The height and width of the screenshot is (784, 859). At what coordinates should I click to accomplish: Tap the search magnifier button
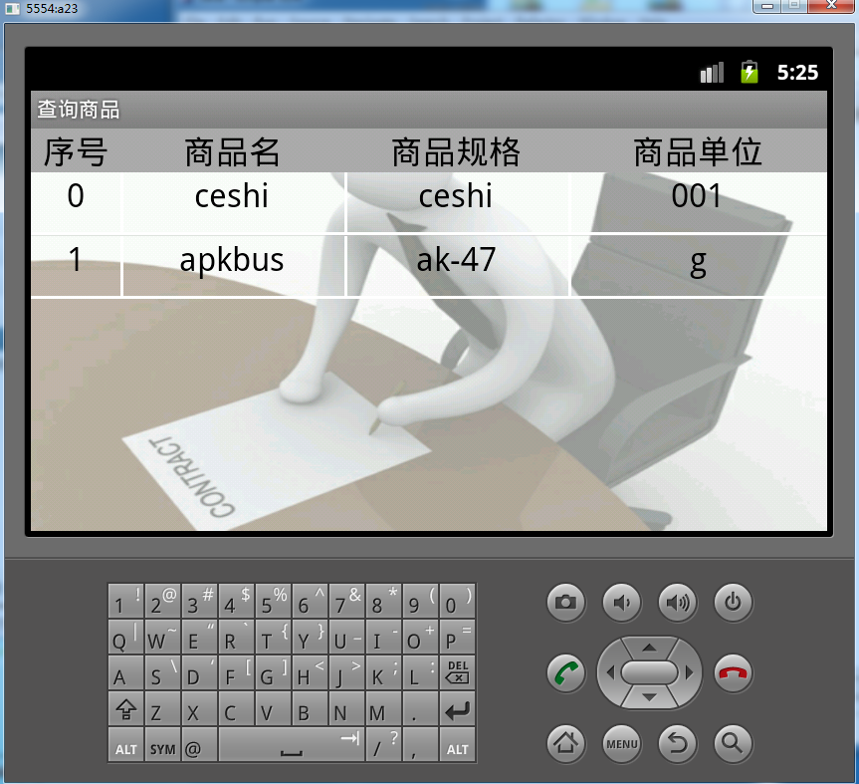click(x=733, y=743)
